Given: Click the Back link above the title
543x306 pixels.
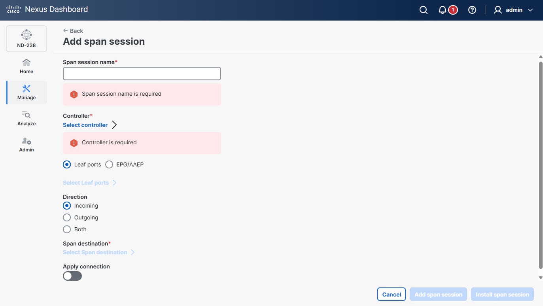Looking at the screenshot, I should click(73, 30).
